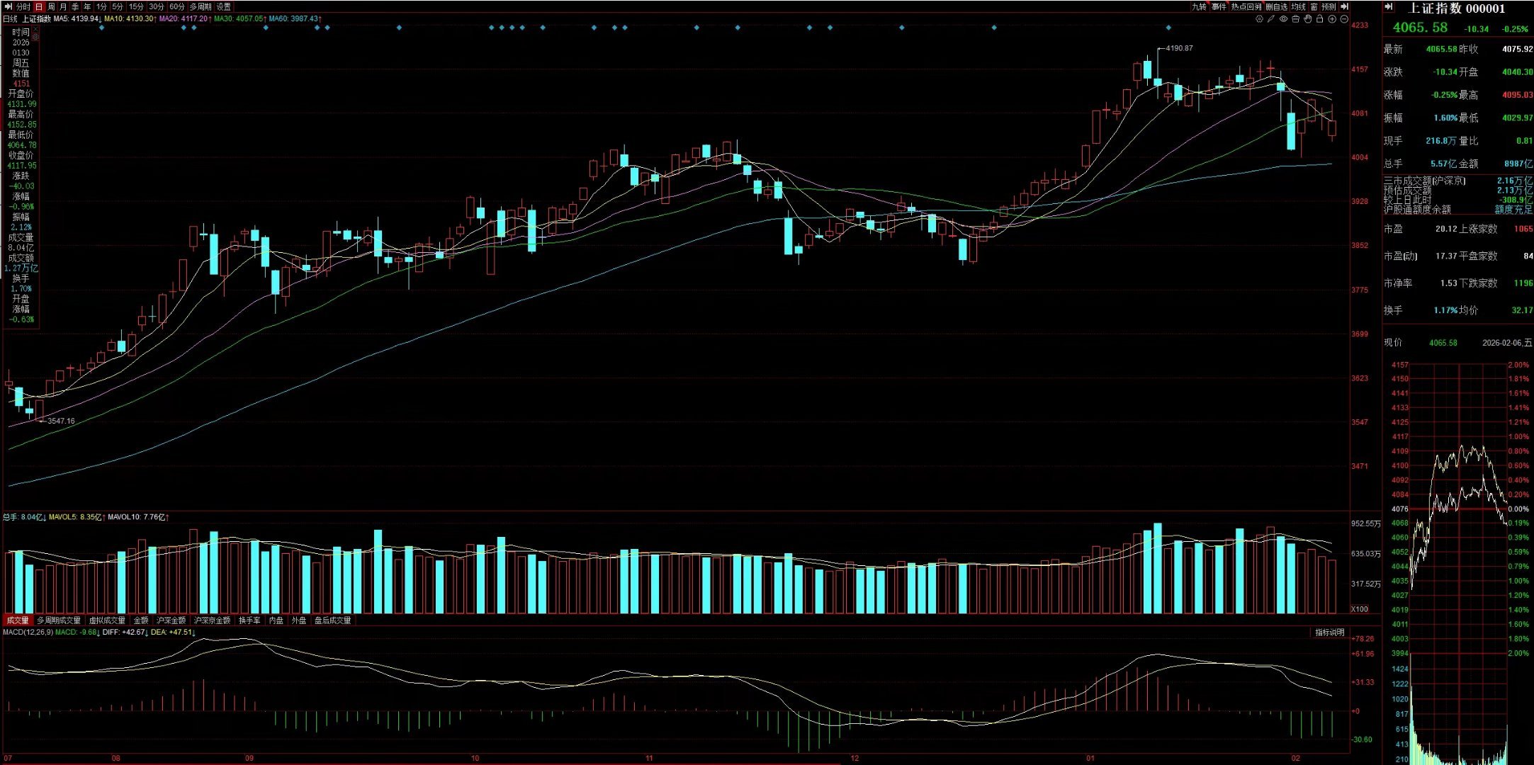The image size is (1534, 765).
Task: Toggle the 均线 moving average display
Action: pos(1298,6)
